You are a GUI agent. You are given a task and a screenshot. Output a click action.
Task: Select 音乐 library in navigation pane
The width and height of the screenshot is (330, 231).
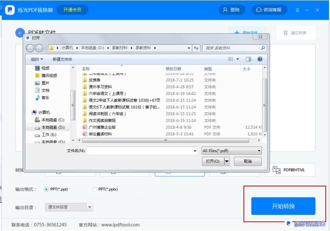tap(42, 98)
